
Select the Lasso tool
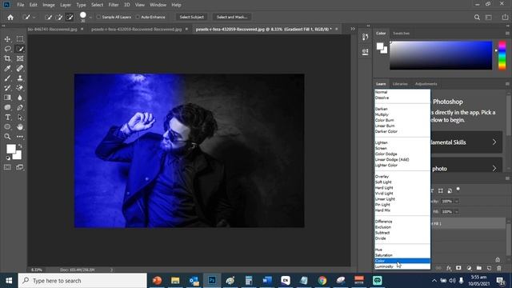pos(7,49)
